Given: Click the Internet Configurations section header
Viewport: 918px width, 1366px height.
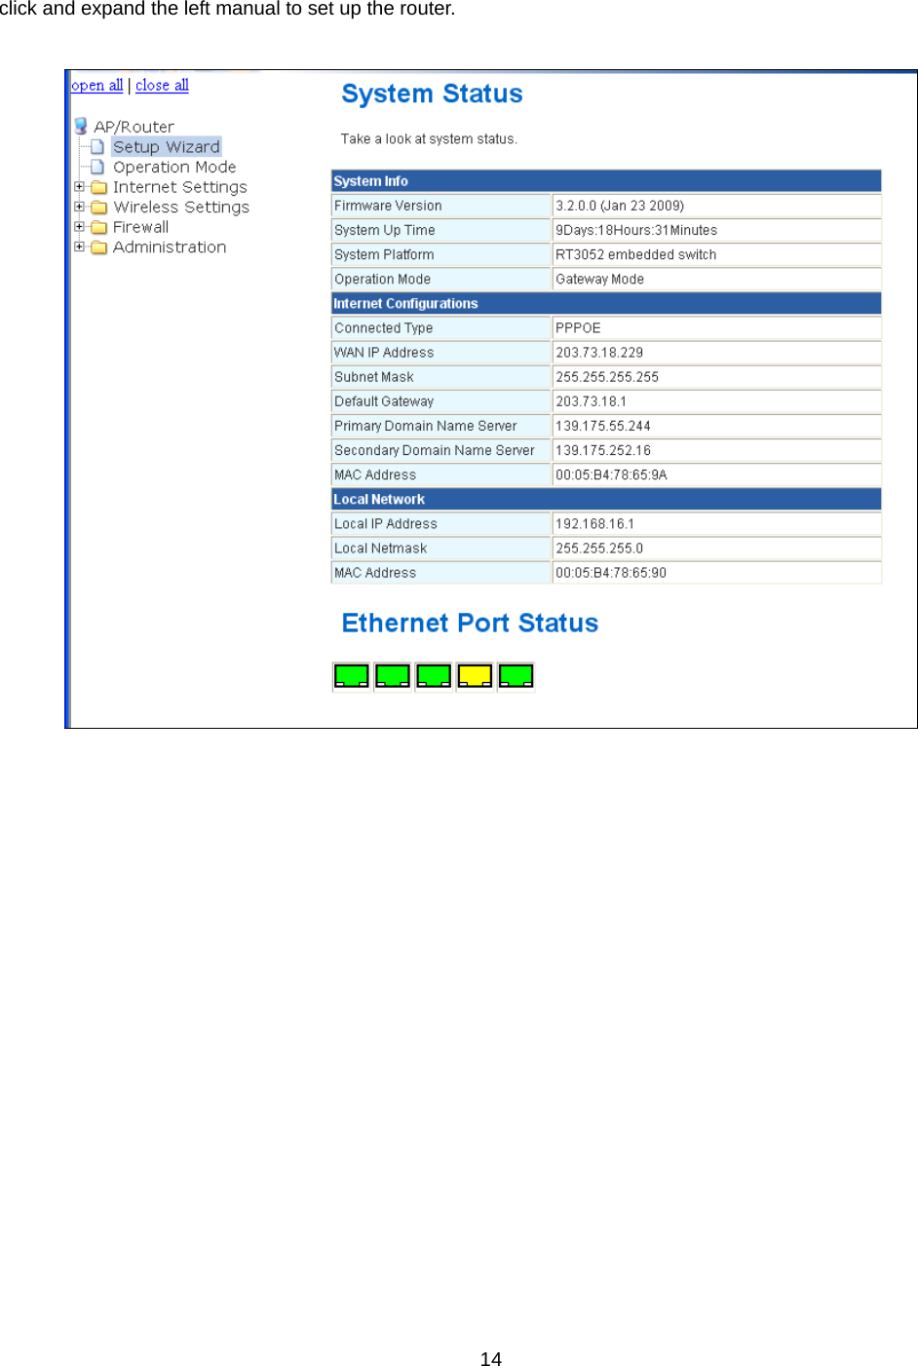Looking at the screenshot, I should (x=606, y=303).
